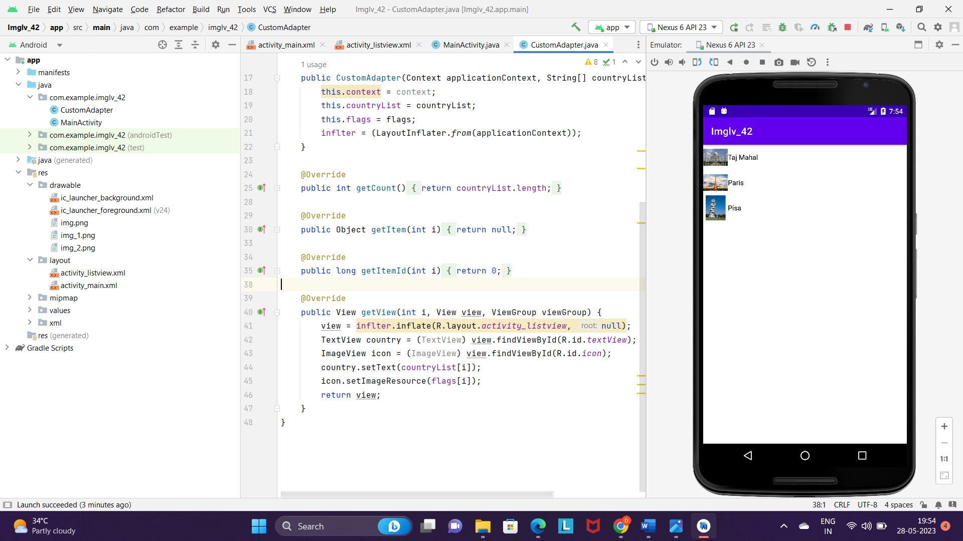963x541 pixels.
Task: Rotate the emulator left
Action: 697,62
